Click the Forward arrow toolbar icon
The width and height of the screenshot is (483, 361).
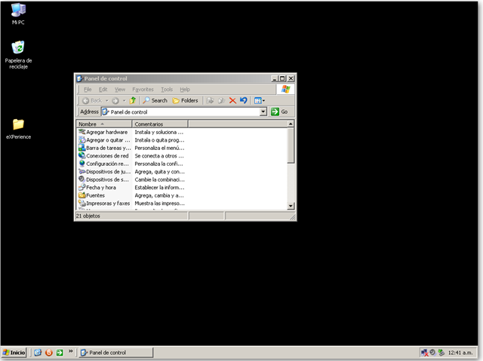[115, 100]
